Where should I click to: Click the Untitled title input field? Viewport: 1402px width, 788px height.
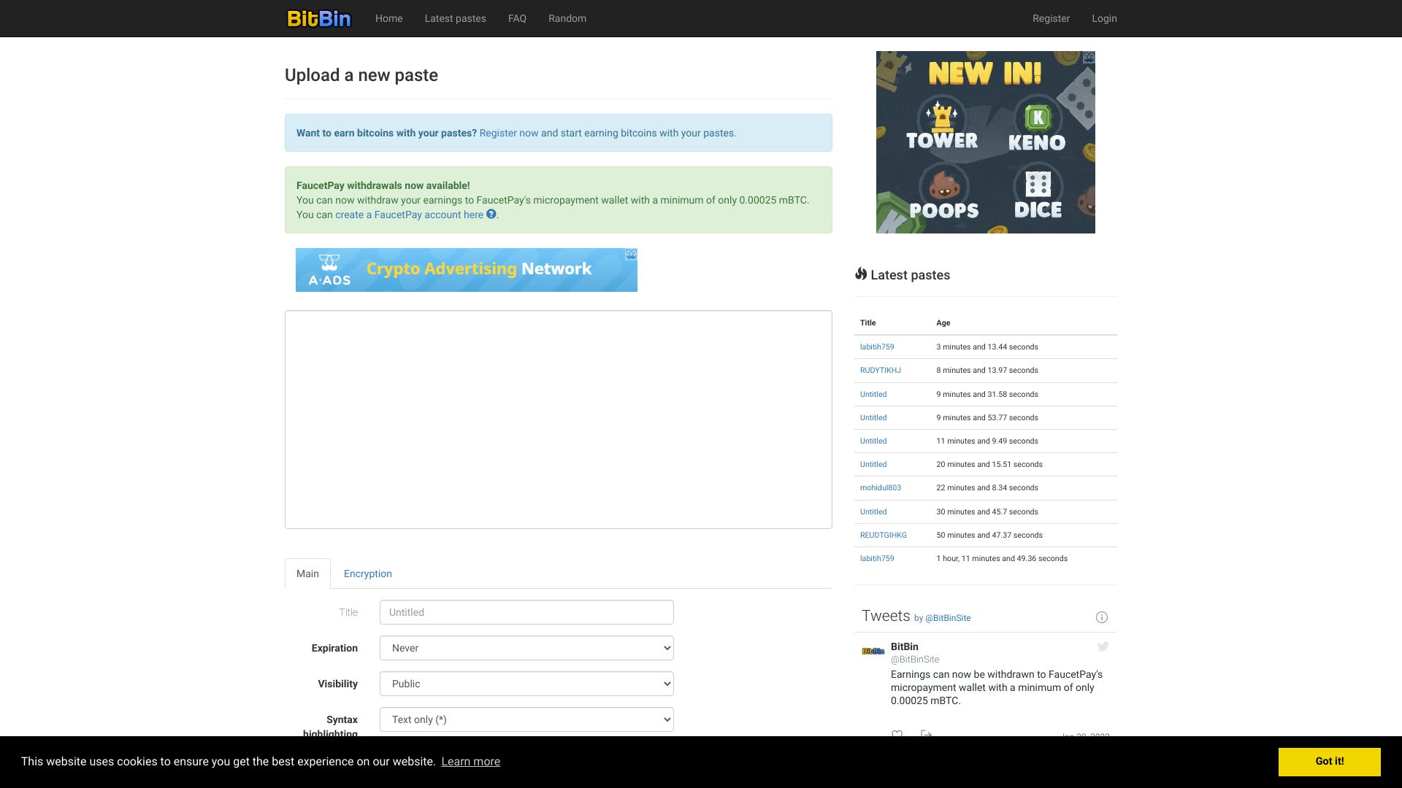pos(526,612)
